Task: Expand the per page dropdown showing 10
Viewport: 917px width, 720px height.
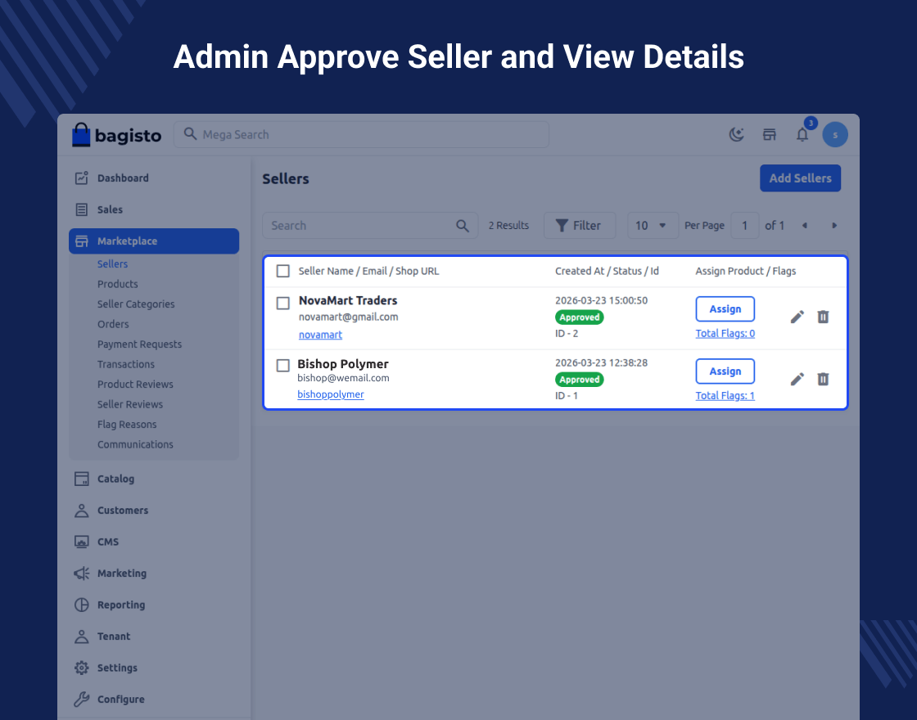Action: coord(652,226)
